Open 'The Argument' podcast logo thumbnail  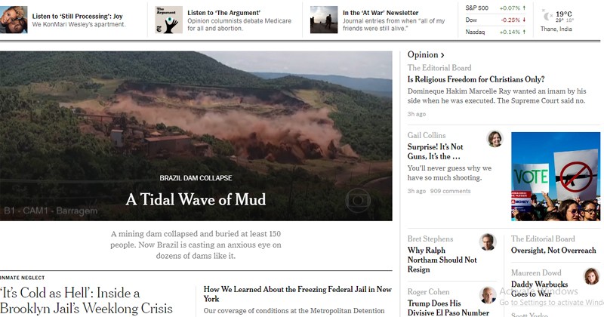coord(168,20)
